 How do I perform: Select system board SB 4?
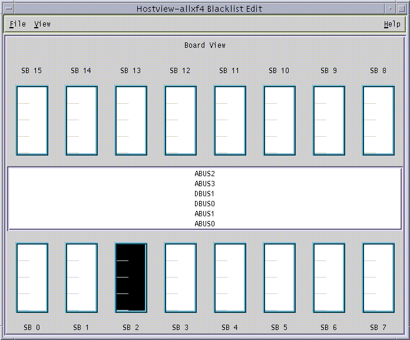(230, 278)
